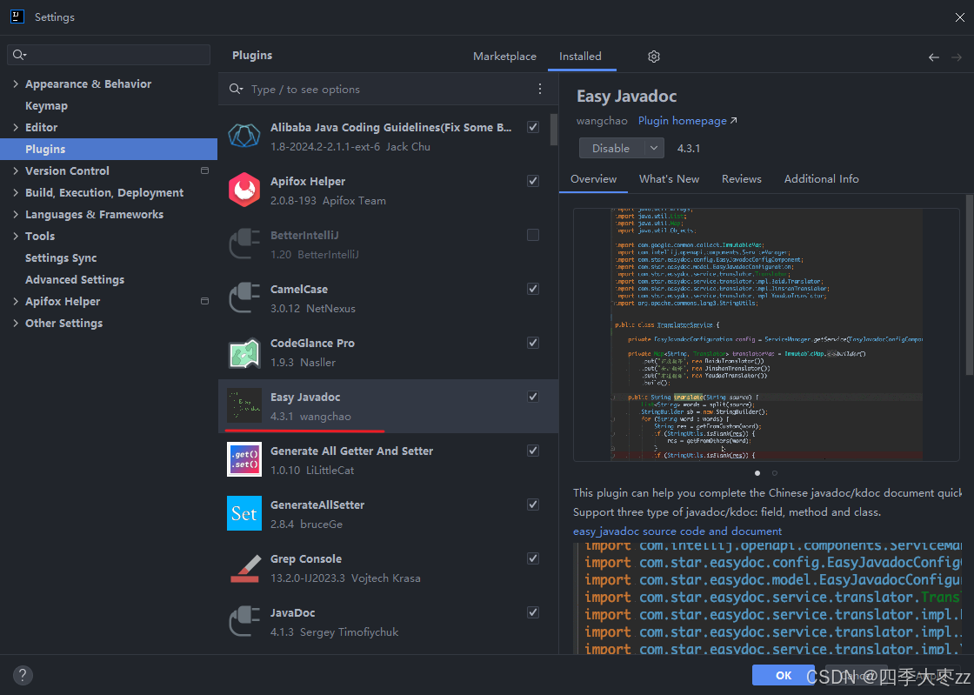Expand the Appearance & Behavior section
974x695 pixels.
pos(16,84)
